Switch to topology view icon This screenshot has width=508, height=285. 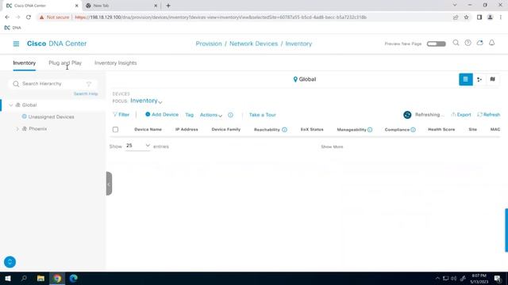(x=479, y=79)
